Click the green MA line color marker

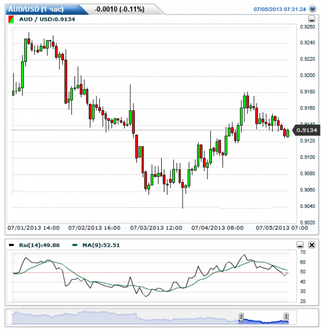point(75,245)
